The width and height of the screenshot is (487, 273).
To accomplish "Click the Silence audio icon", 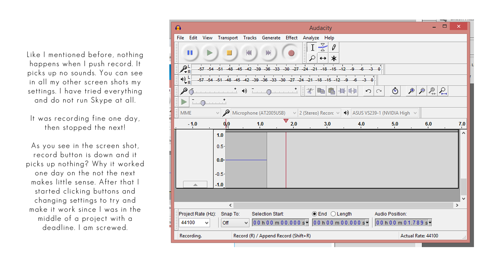I will click(353, 91).
